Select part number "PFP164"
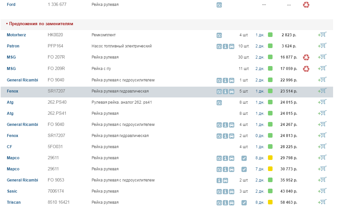This screenshot has height=206, width=337. tap(55, 46)
